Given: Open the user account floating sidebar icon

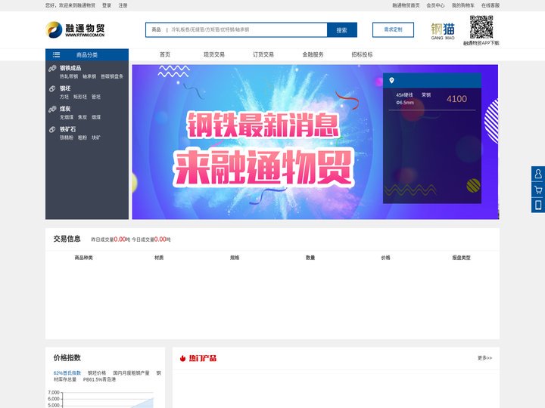Looking at the screenshot, I should [x=538, y=174].
